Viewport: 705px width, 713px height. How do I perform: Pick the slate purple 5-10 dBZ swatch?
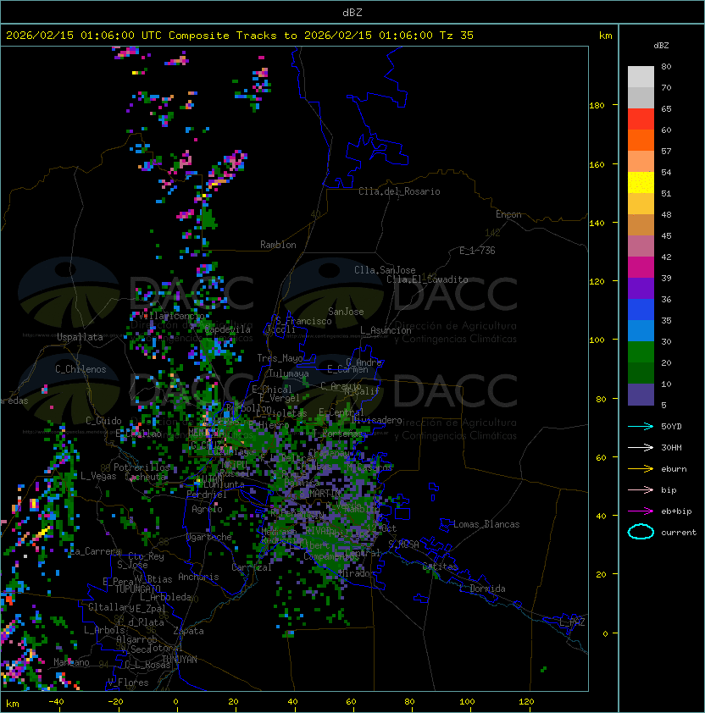point(641,394)
